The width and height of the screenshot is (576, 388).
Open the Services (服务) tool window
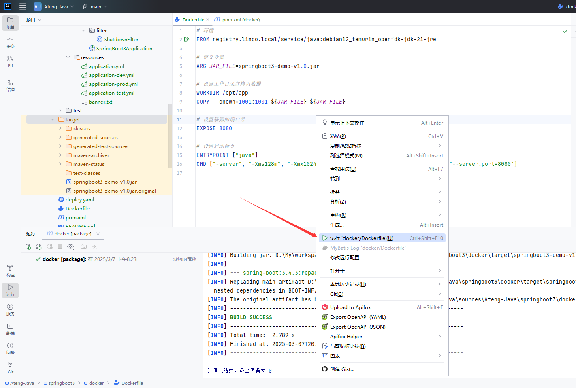[x=10, y=310]
